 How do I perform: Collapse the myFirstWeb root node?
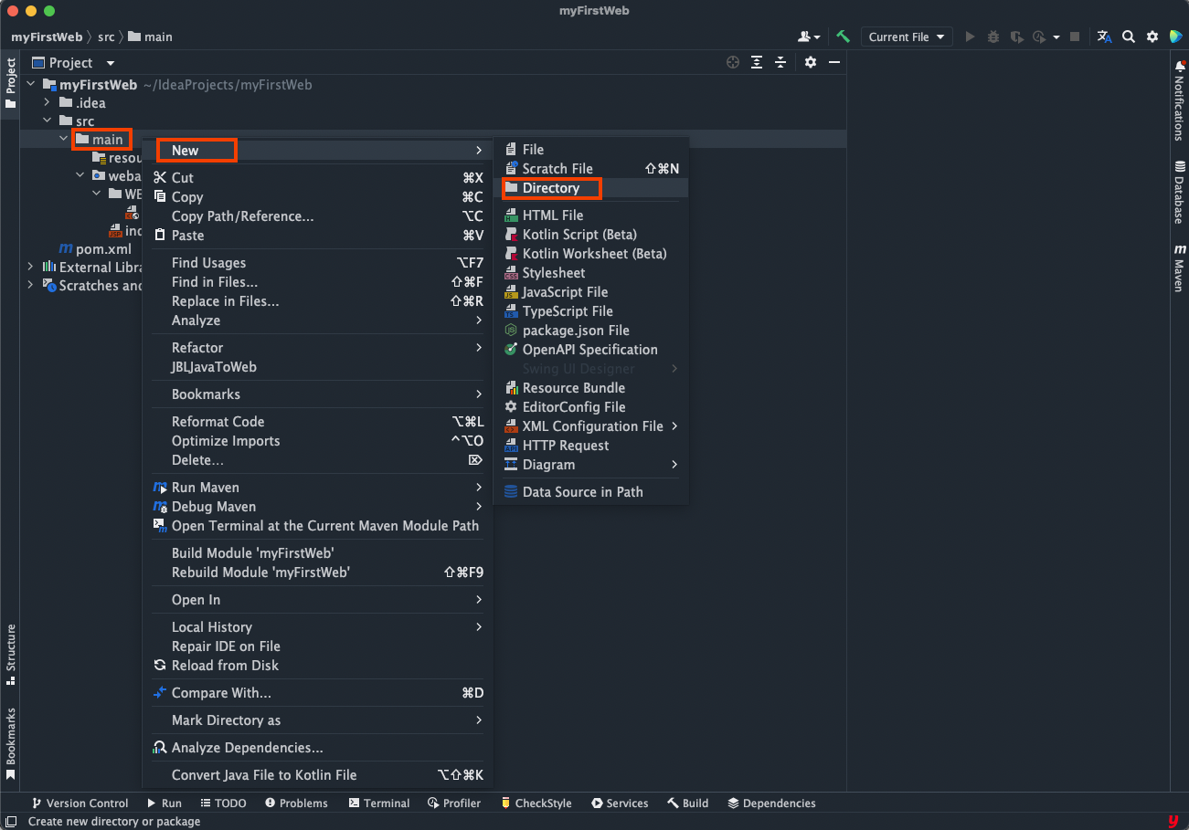[x=31, y=84]
